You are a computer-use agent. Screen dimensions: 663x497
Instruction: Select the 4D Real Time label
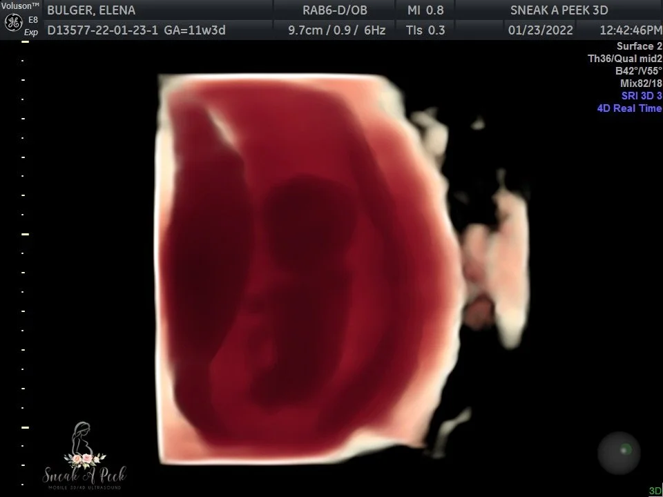629,108
